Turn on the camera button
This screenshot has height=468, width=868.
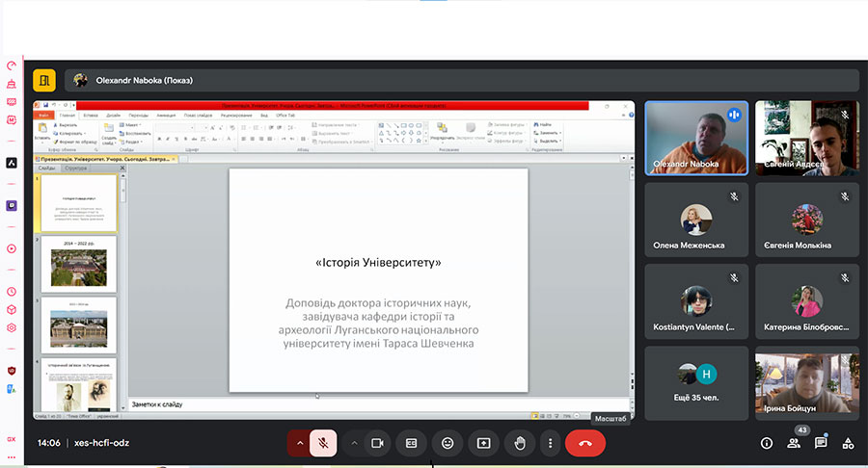click(378, 443)
